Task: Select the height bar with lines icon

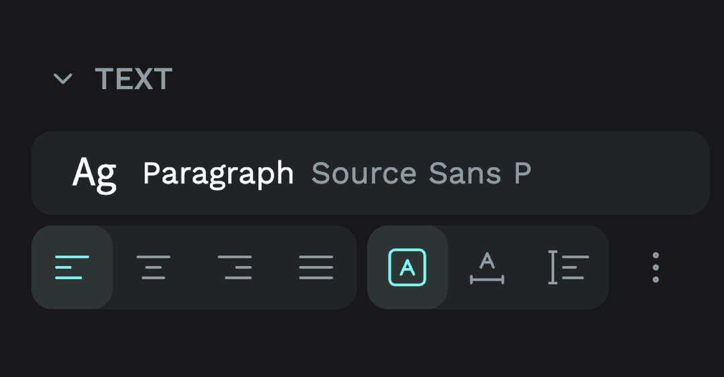Action: tap(568, 267)
